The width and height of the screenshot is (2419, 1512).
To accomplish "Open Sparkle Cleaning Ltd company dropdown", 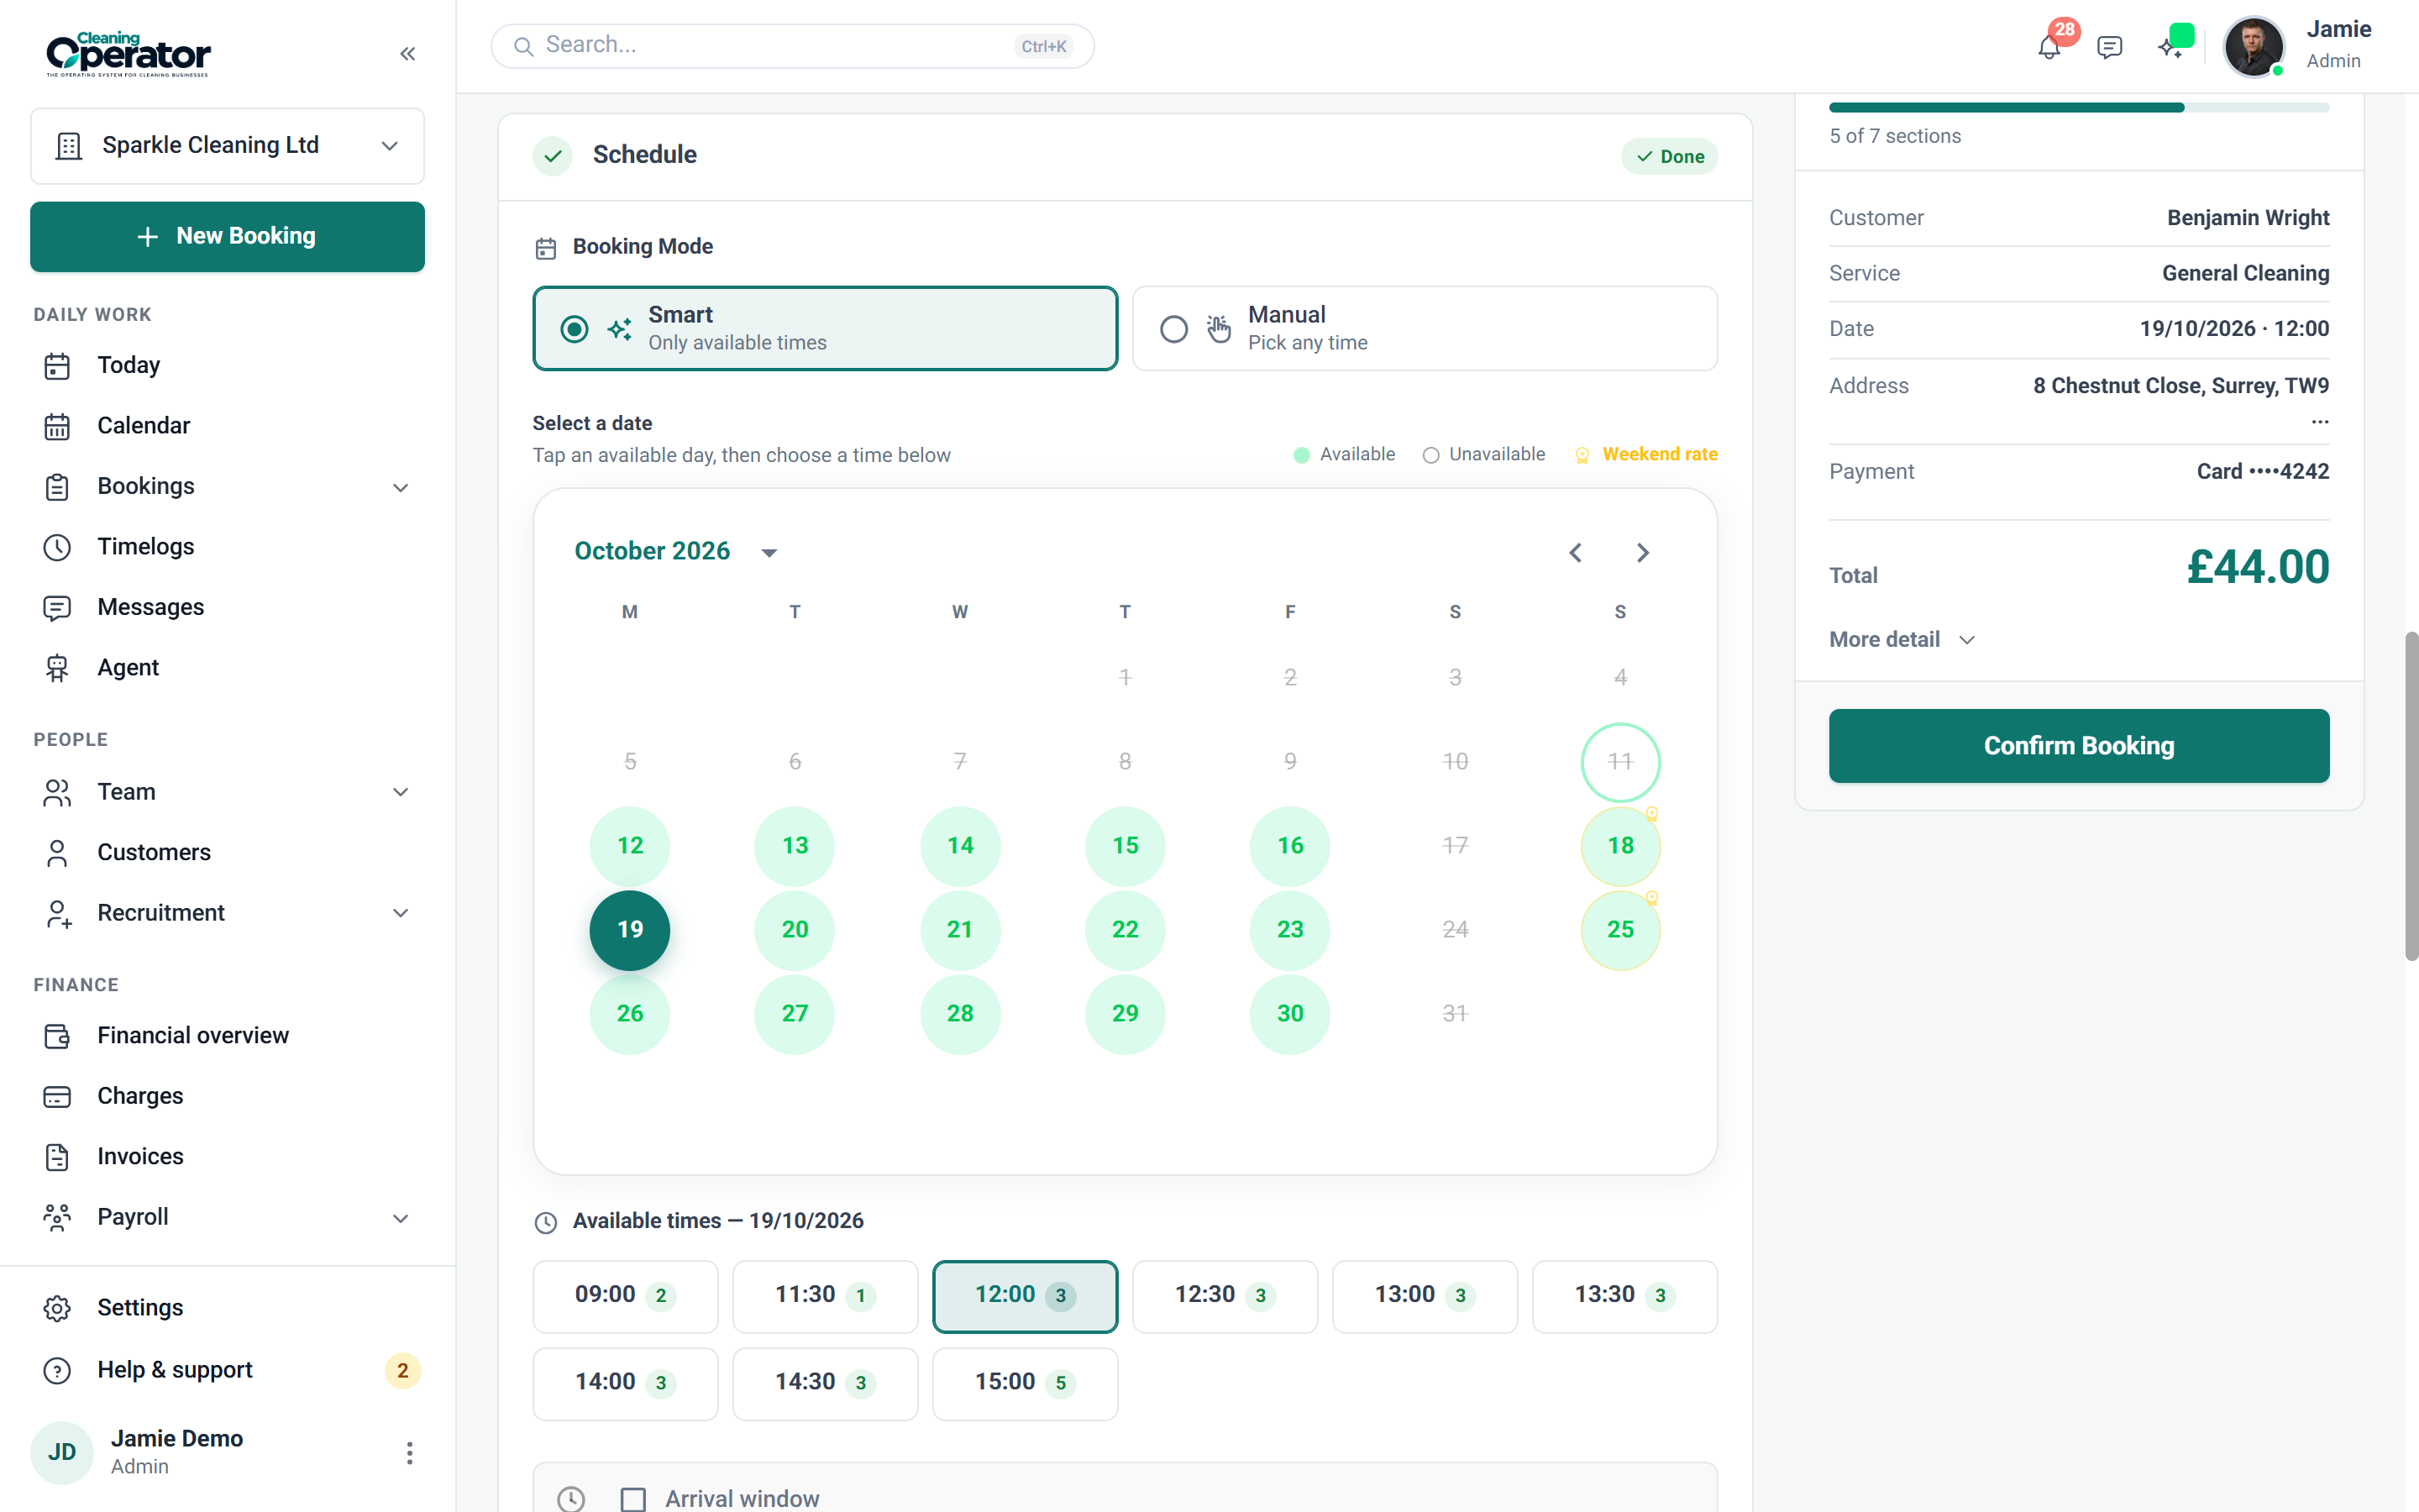I will pos(228,146).
